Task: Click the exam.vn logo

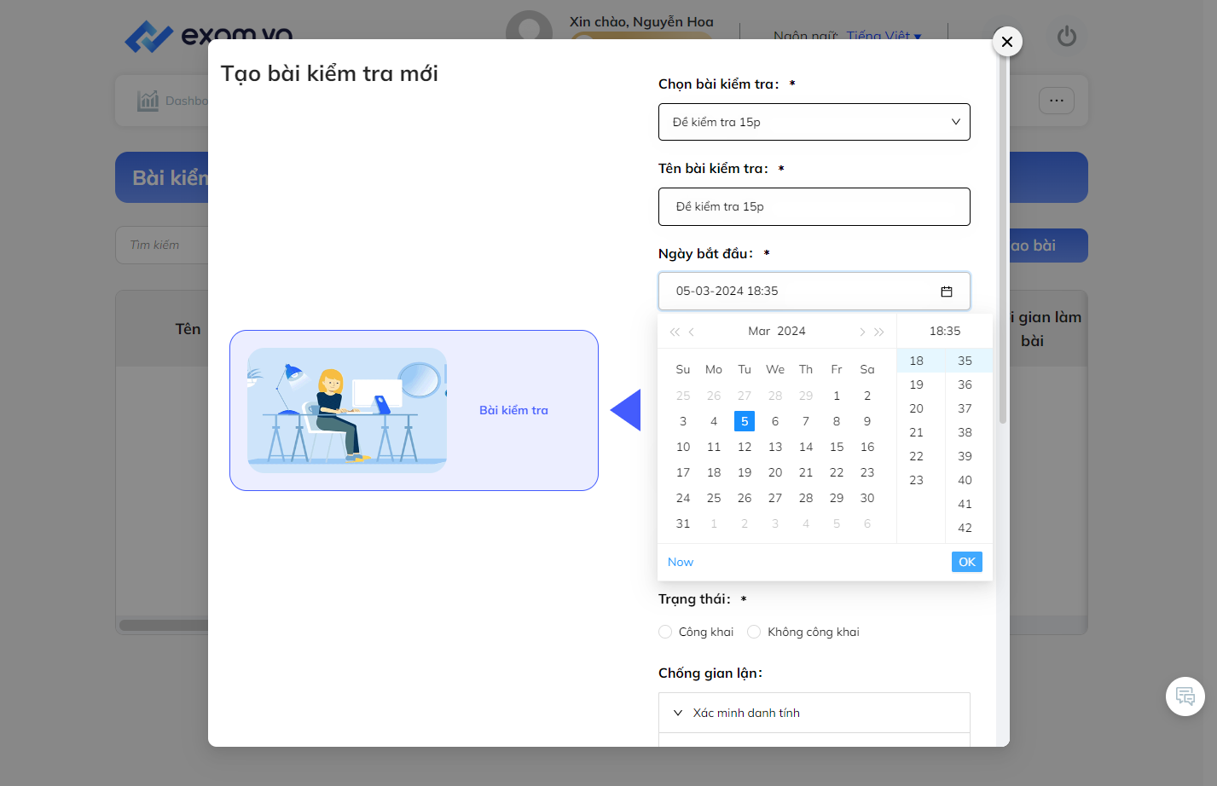Action: pyautogui.click(x=209, y=36)
